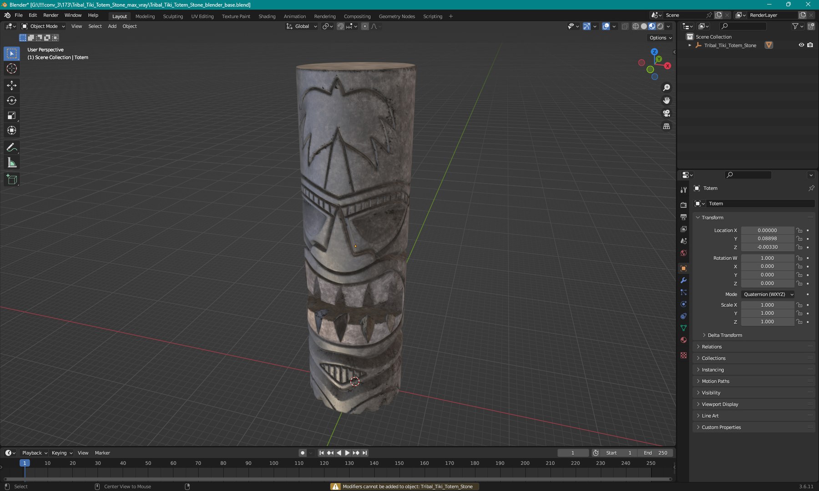Play the animation forward
This screenshot has height=491, width=819.
(x=347, y=453)
